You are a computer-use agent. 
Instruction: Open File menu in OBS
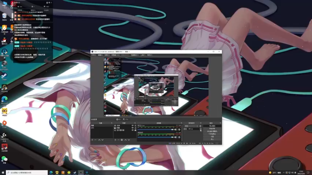pyautogui.click(x=94, y=55)
